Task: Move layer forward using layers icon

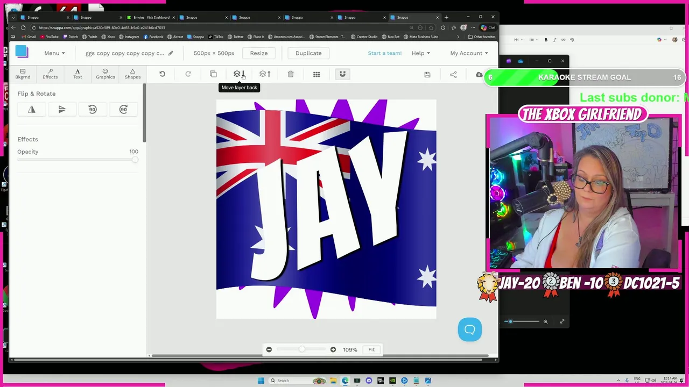Action: coord(265,74)
